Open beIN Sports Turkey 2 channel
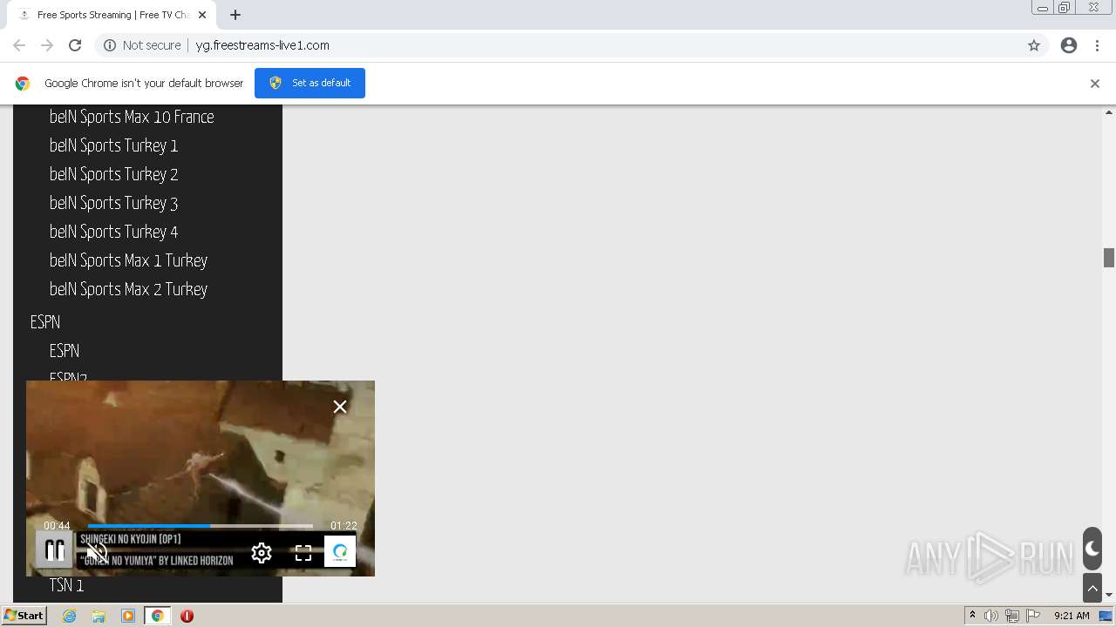The width and height of the screenshot is (1116, 627). [113, 174]
